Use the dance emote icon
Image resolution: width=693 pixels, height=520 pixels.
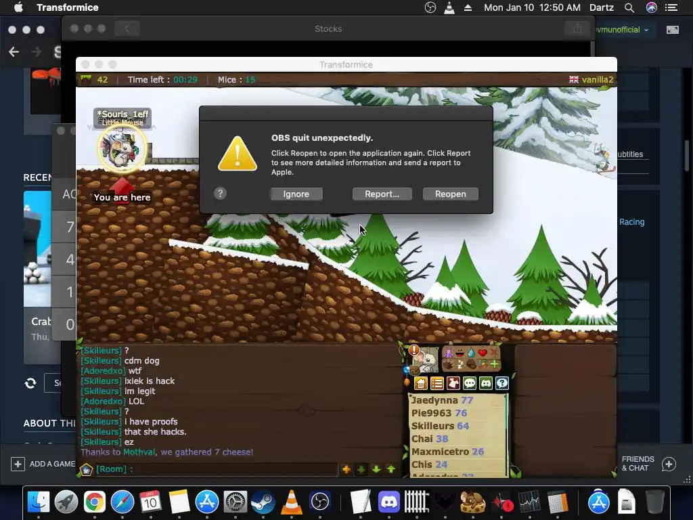point(448,353)
